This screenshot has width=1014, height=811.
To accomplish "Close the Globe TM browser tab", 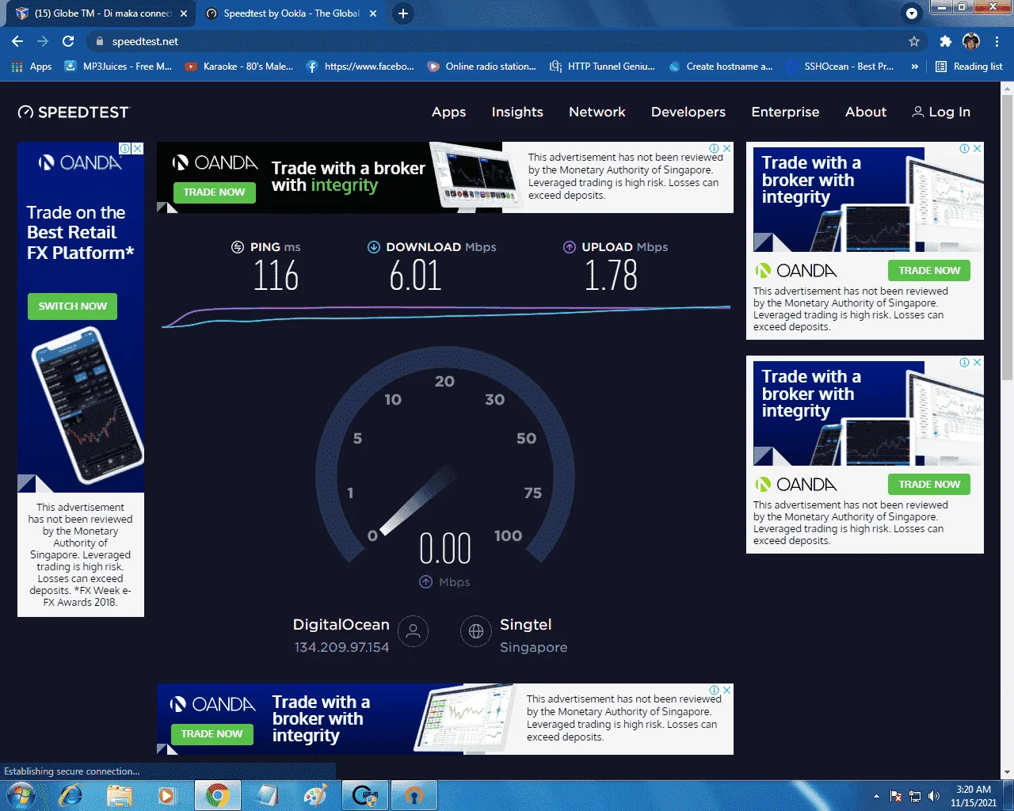I will (x=184, y=13).
